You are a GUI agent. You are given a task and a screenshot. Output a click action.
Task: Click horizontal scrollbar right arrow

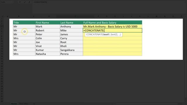pyautogui.click(x=183, y=104)
